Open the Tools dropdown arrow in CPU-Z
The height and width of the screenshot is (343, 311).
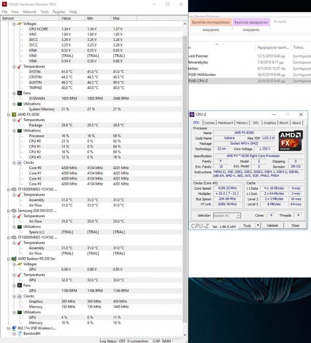[x=258, y=225]
